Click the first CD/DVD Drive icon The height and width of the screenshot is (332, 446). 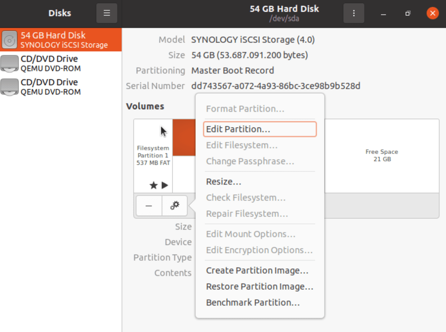point(10,63)
